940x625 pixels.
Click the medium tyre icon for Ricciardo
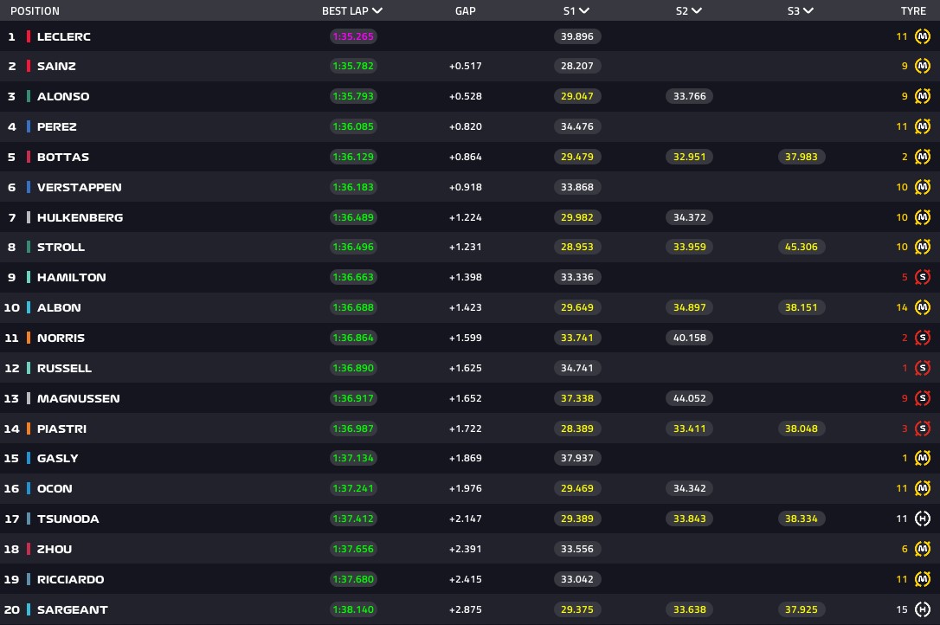pos(923,579)
